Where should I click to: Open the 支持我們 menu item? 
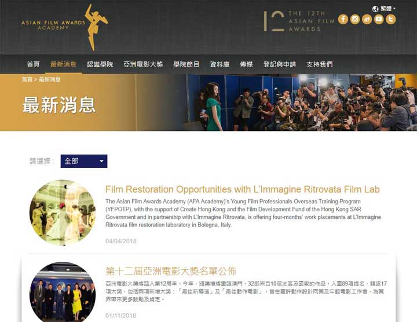(319, 64)
